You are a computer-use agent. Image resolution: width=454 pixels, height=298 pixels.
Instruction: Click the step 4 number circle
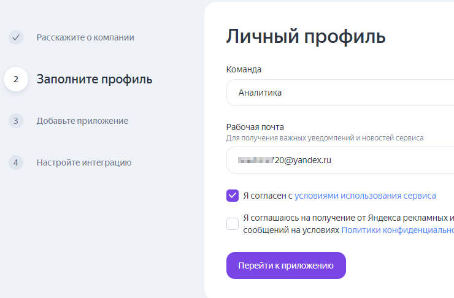click(x=16, y=162)
